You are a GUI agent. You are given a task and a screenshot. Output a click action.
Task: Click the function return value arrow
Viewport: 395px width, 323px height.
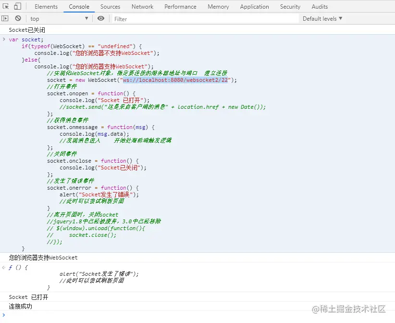[3, 268]
